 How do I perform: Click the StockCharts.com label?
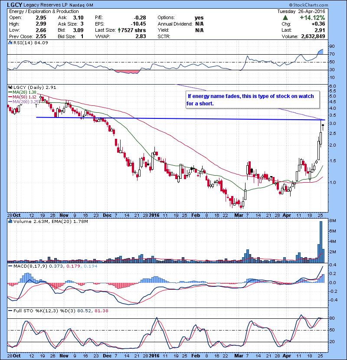(308, 5)
